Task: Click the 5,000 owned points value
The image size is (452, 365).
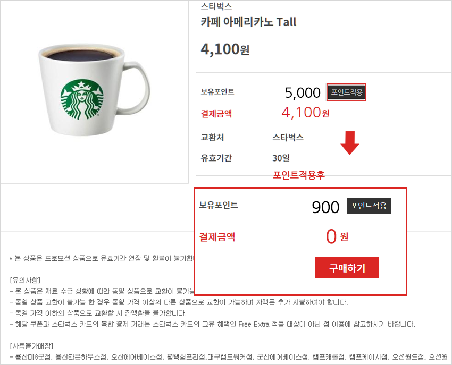Action: [303, 93]
